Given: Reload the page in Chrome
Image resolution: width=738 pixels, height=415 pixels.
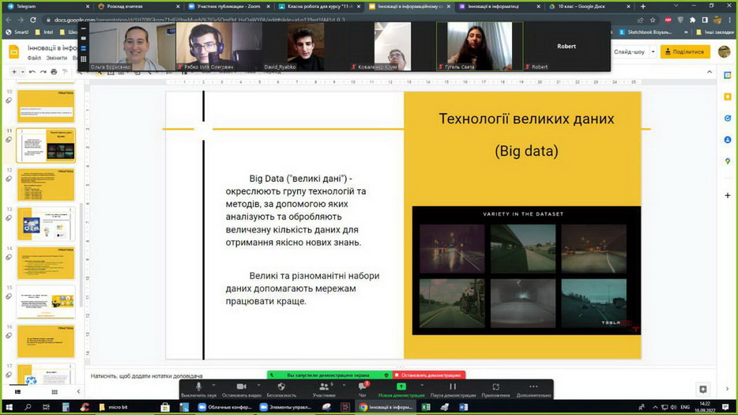Looking at the screenshot, I should [33, 20].
